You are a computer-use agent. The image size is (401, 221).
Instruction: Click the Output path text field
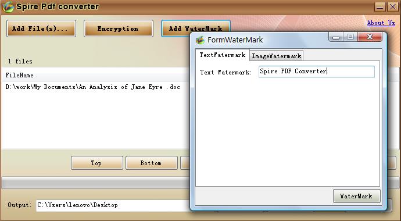click(x=113, y=205)
